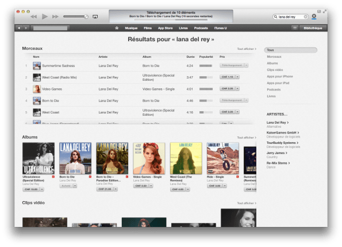Open artist Lana Del Rey link
Viewport: 342px width, 247px height.
tap(278, 123)
